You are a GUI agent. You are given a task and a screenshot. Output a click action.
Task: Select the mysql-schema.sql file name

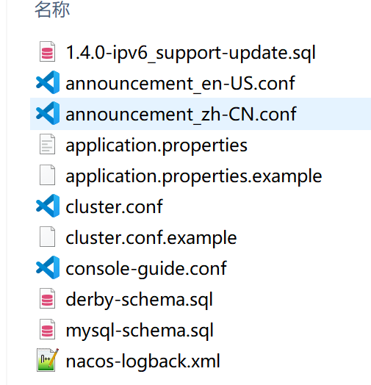point(140,331)
